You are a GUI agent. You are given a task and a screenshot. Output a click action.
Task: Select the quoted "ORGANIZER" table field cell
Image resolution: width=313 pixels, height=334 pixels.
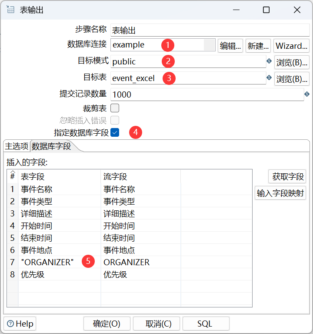tap(60, 262)
